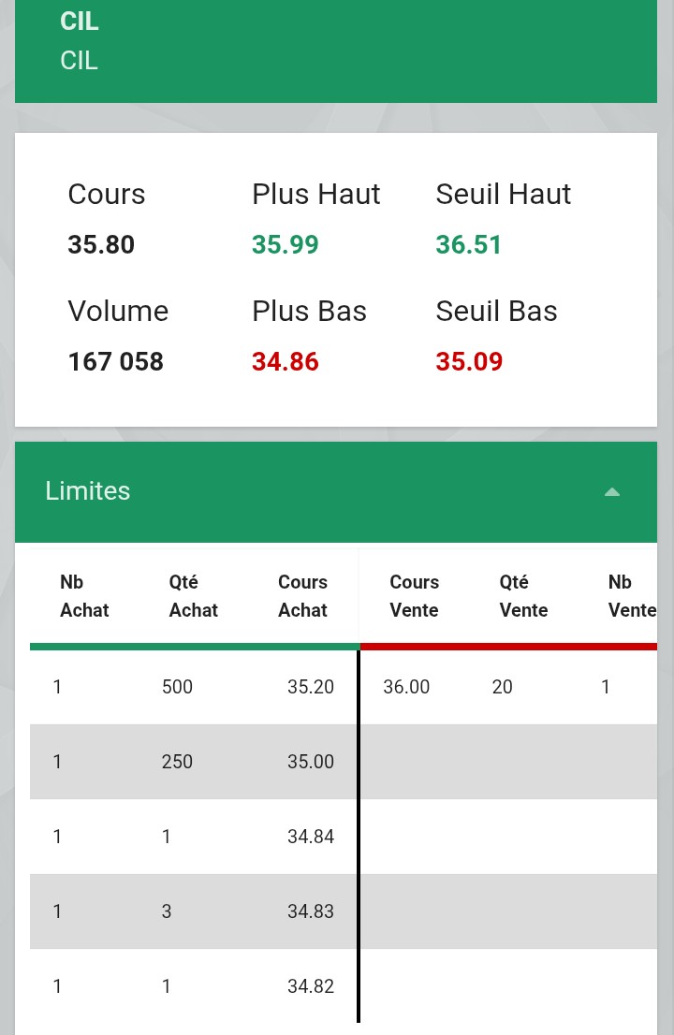
Task: Select the Seuil Bas value 35.09
Action: pos(469,362)
